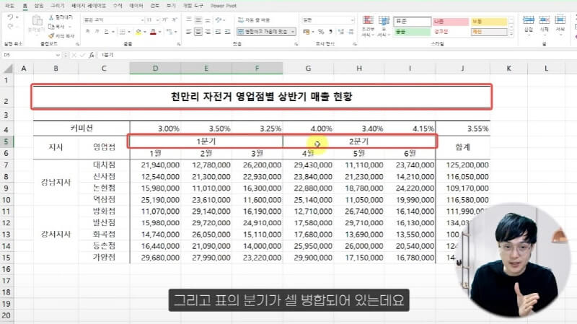Expand the cell styles gallery
This screenshot has height=324, width=577.
(x=511, y=34)
